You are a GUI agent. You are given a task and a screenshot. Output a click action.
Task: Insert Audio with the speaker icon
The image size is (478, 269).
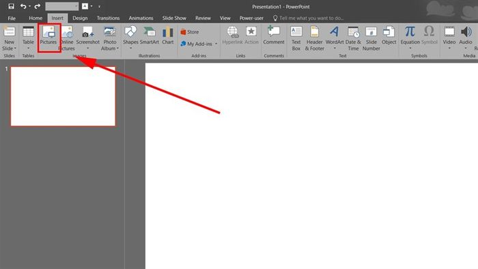[x=466, y=37]
